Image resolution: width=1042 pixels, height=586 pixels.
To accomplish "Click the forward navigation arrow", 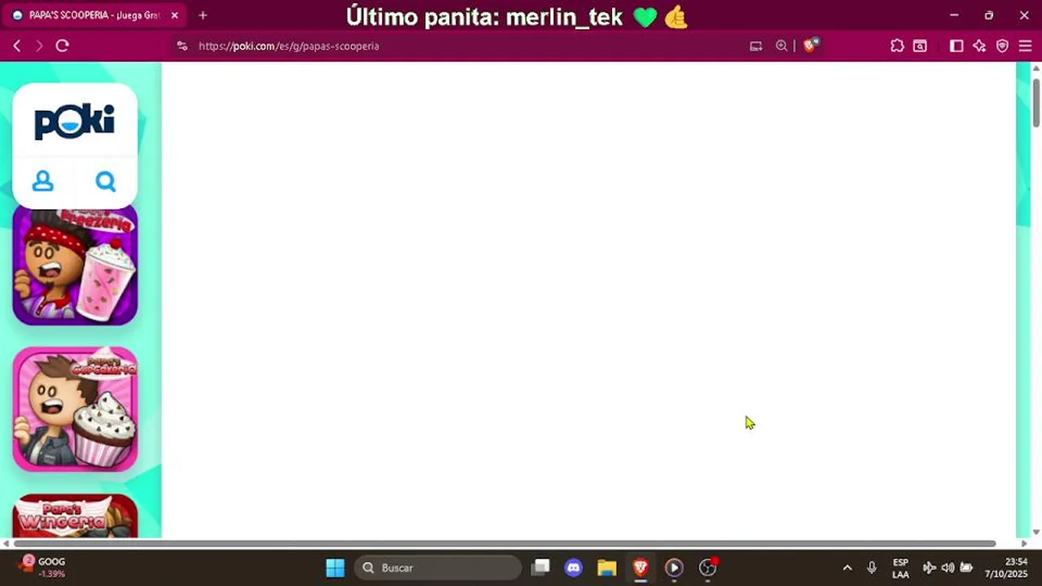I will coord(39,46).
